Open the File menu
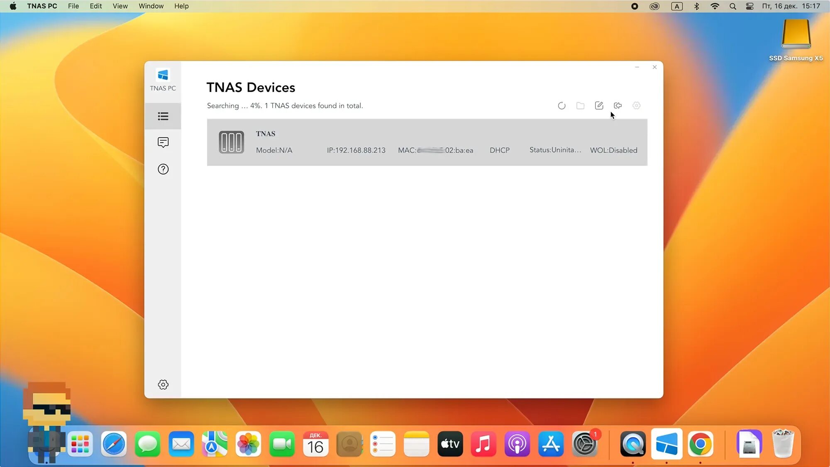The height and width of the screenshot is (467, 830). click(x=73, y=6)
